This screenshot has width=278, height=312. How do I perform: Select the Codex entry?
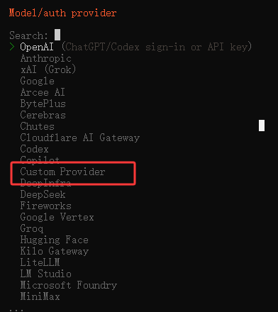[x=34, y=149]
